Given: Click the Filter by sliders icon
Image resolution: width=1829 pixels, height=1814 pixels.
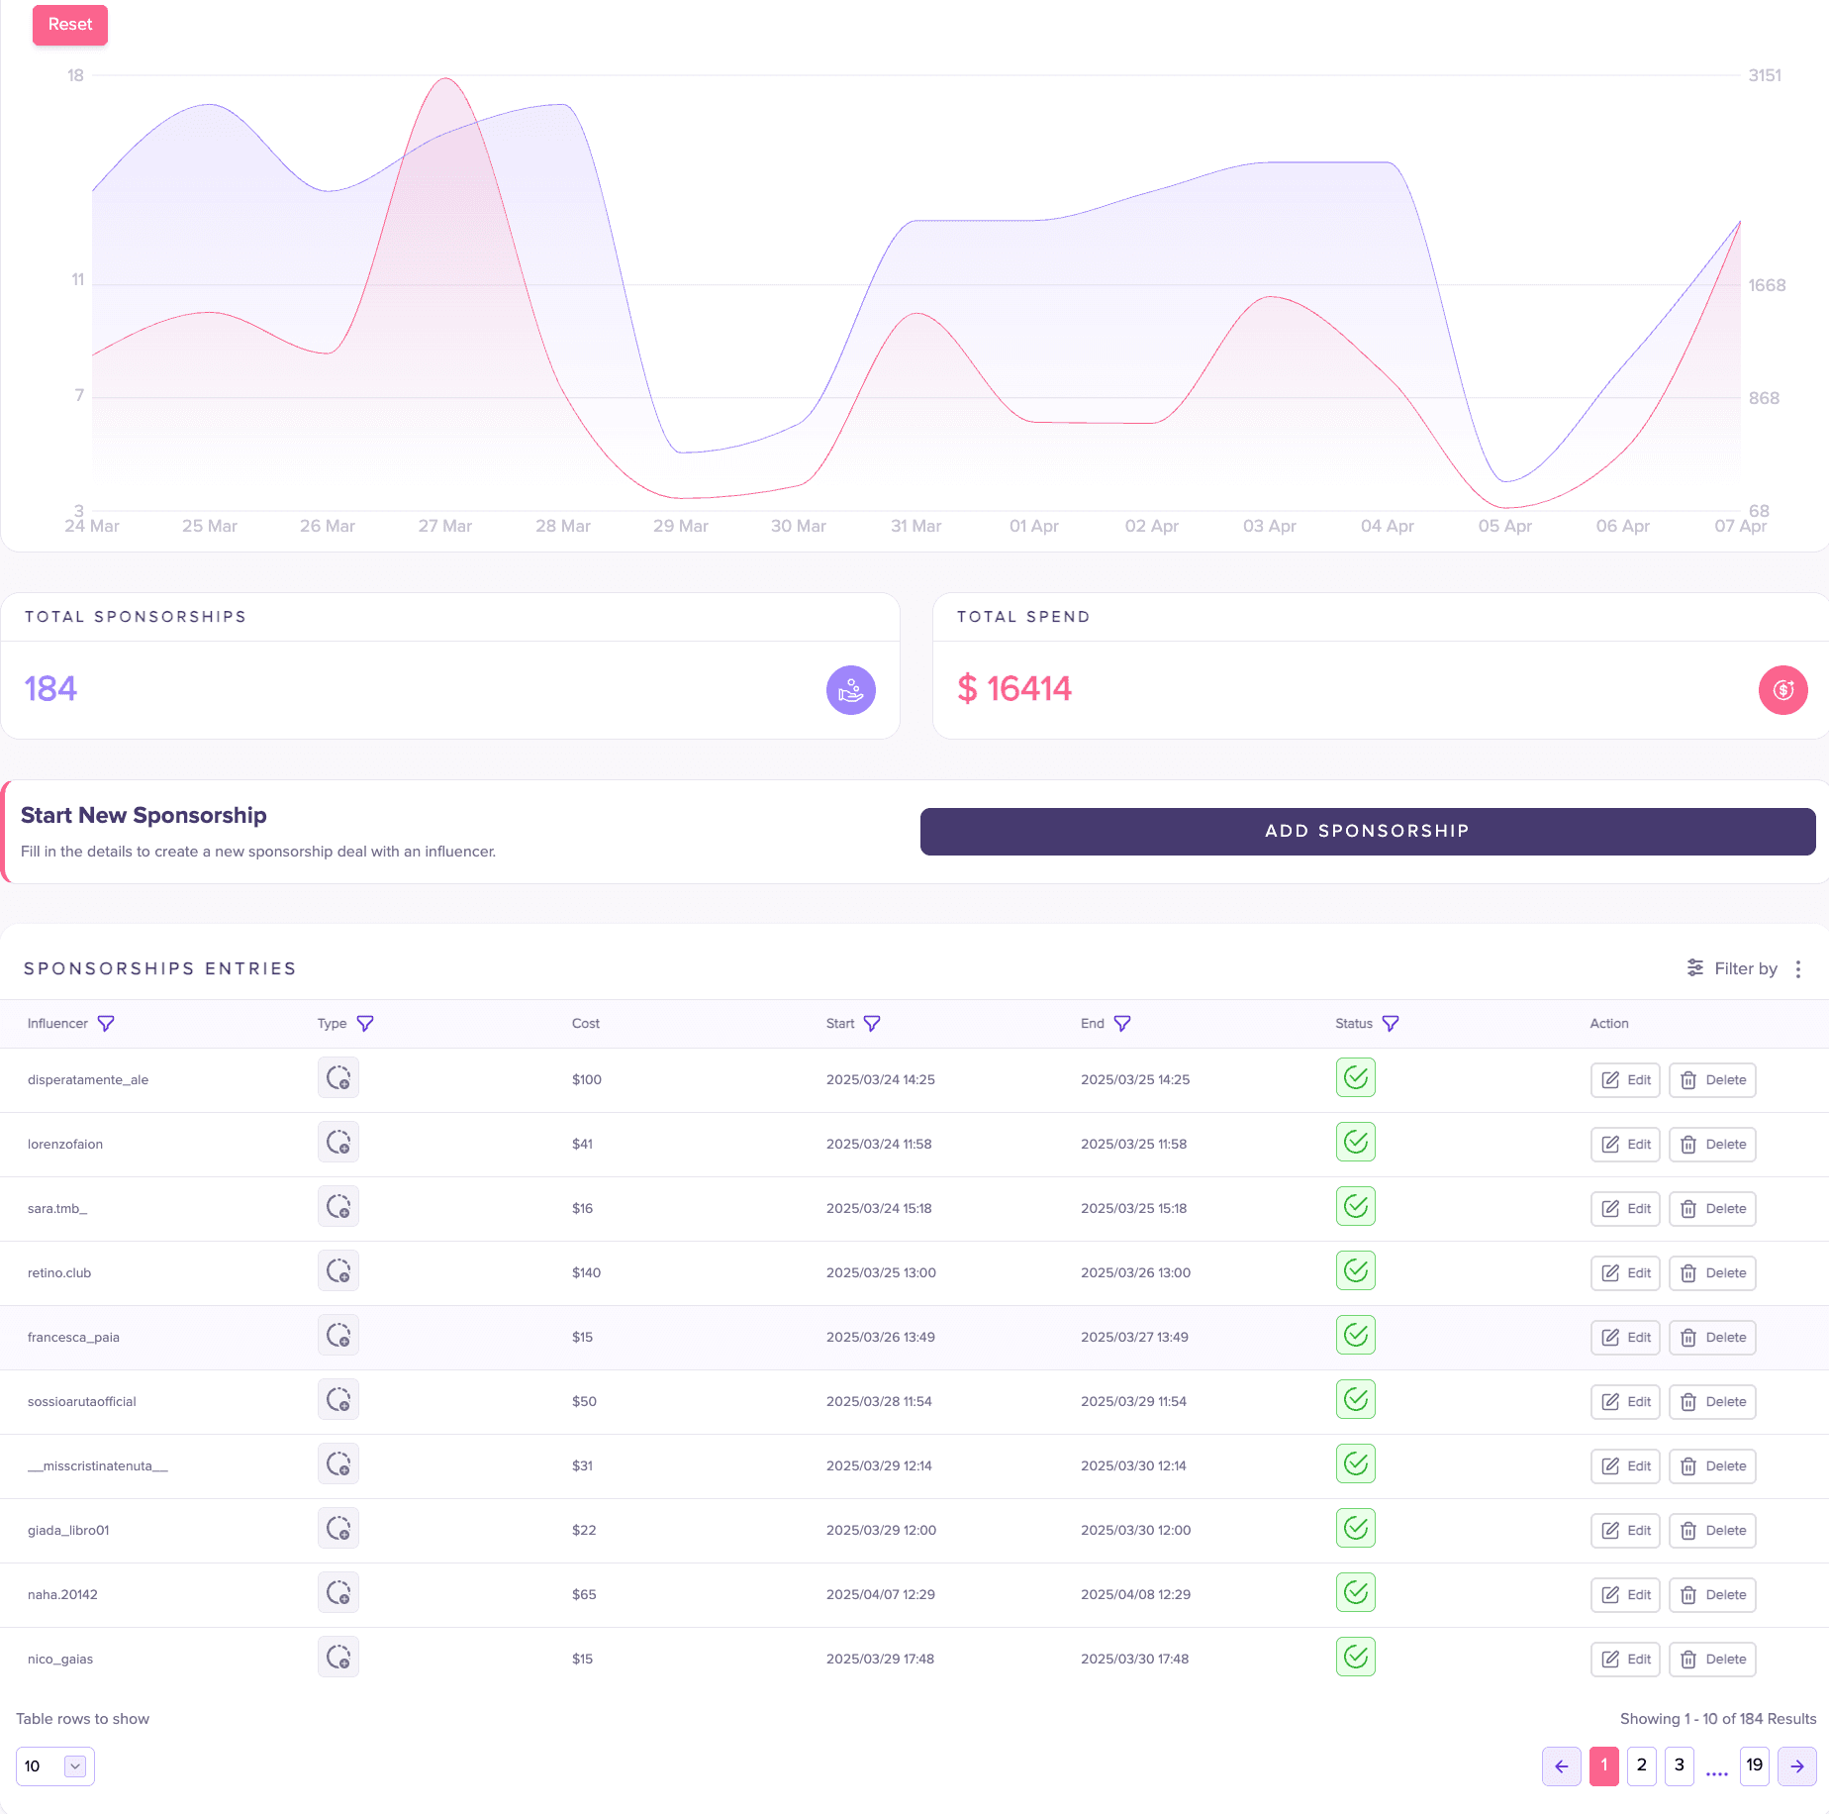Looking at the screenshot, I should point(1695,967).
